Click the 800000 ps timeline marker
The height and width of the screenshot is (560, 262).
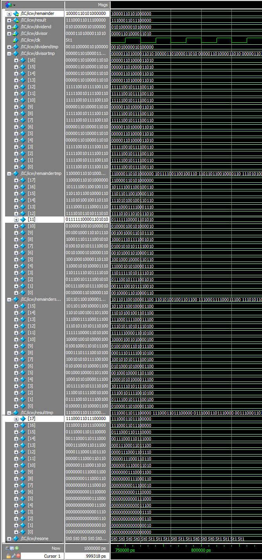pyautogui.click(x=201, y=550)
